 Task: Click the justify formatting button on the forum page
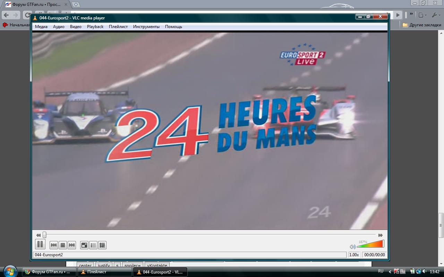104,265
